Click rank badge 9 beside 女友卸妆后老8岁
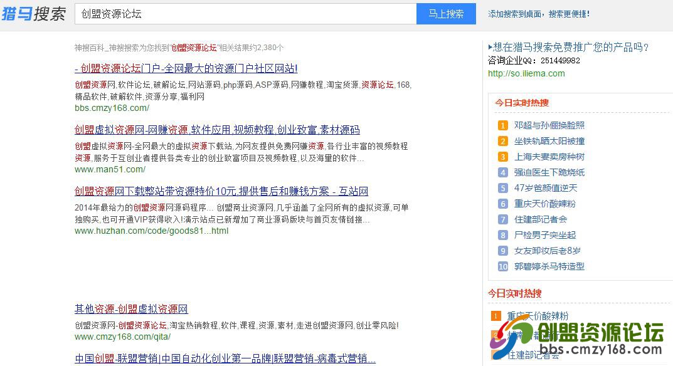 tap(502, 251)
